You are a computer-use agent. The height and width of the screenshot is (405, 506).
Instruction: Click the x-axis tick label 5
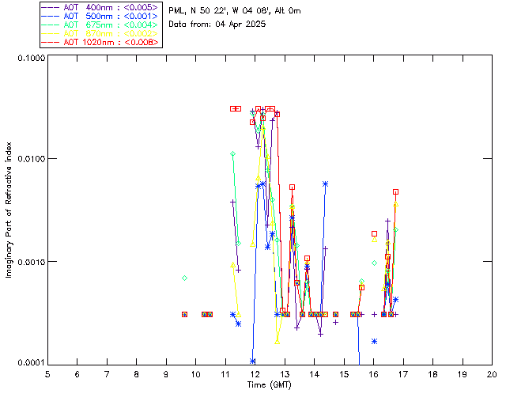coord(47,374)
